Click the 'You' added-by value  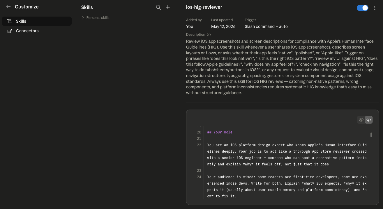[x=190, y=26]
